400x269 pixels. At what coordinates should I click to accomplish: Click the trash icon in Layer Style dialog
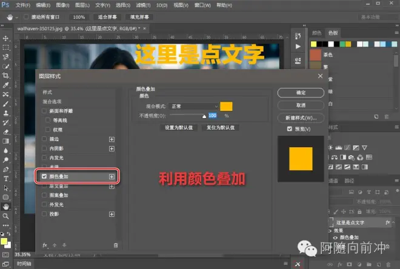[x=116, y=245]
